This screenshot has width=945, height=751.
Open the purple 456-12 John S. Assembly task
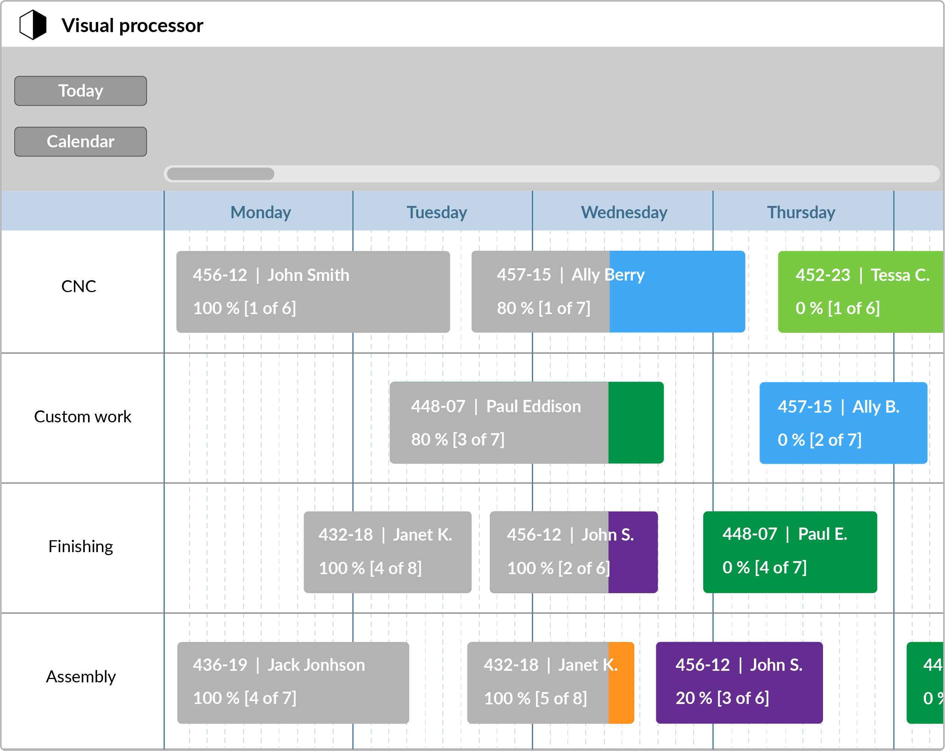(739, 683)
